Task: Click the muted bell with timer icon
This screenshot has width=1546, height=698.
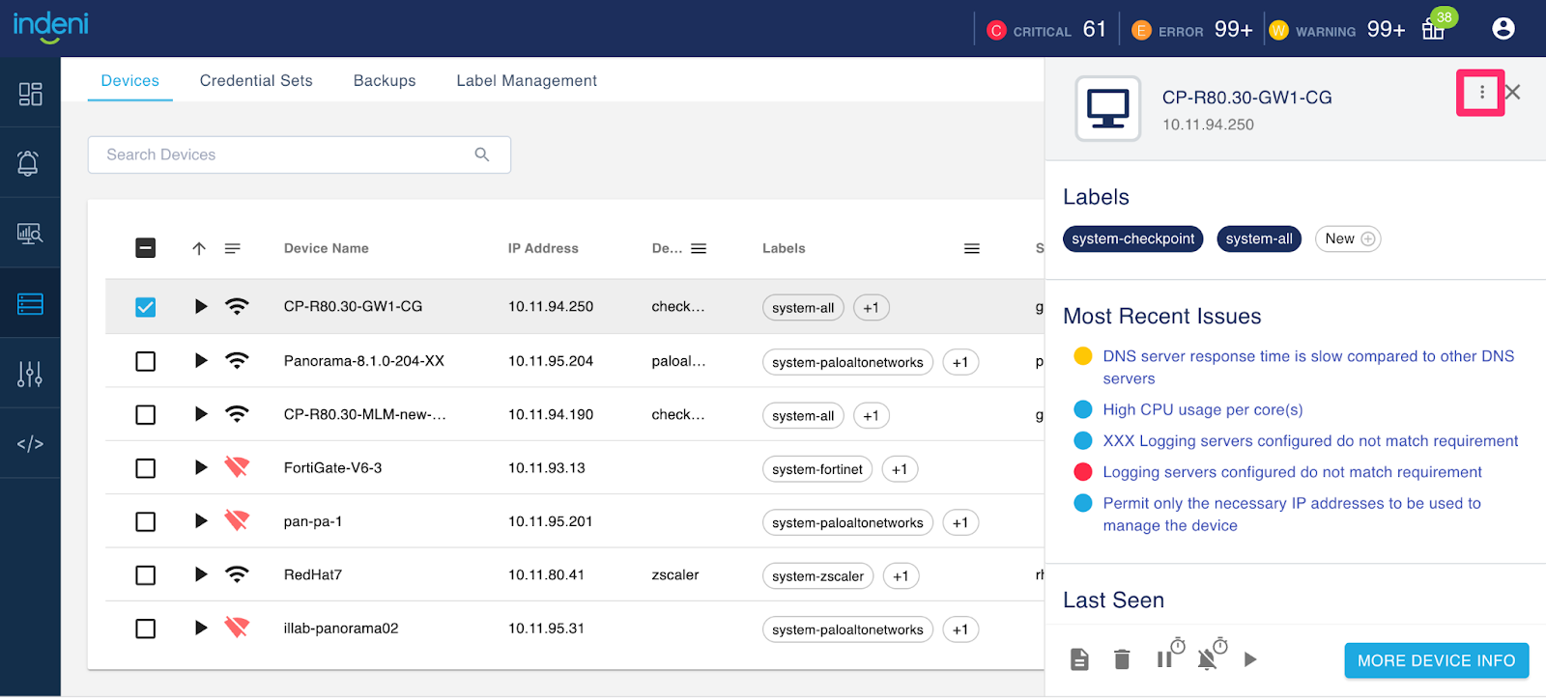Action: tap(1213, 654)
